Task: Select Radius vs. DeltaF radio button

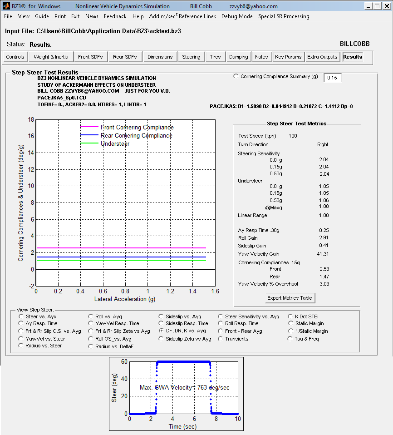Action: click(x=91, y=346)
